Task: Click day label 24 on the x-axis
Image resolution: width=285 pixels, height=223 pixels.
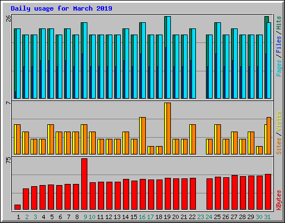Action: pos(209,217)
